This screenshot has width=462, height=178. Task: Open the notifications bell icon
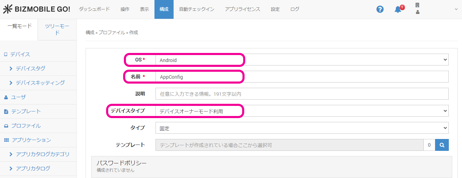pos(398,9)
